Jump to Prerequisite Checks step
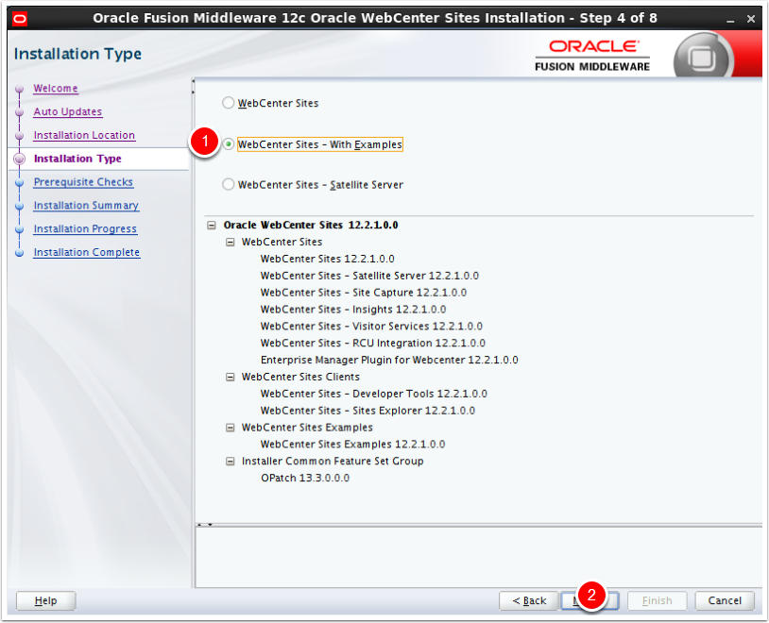This screenshot has height=623, width=769. (83, 182)
